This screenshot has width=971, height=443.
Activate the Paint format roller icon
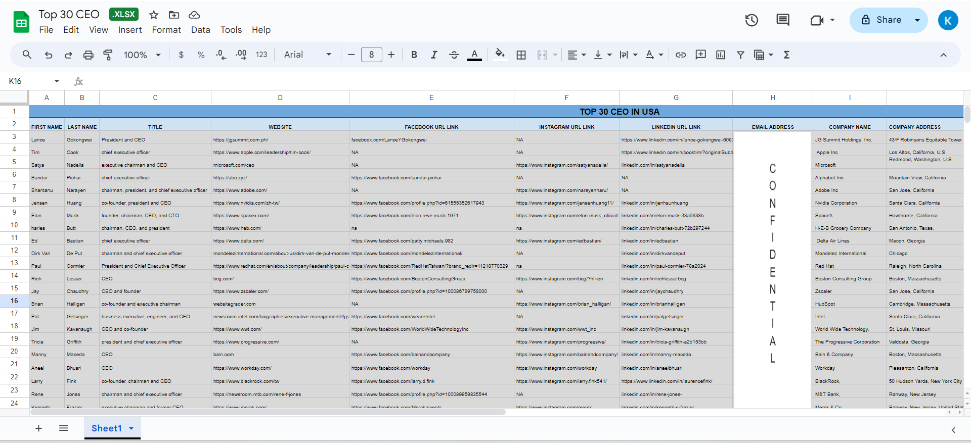[108, 55]
